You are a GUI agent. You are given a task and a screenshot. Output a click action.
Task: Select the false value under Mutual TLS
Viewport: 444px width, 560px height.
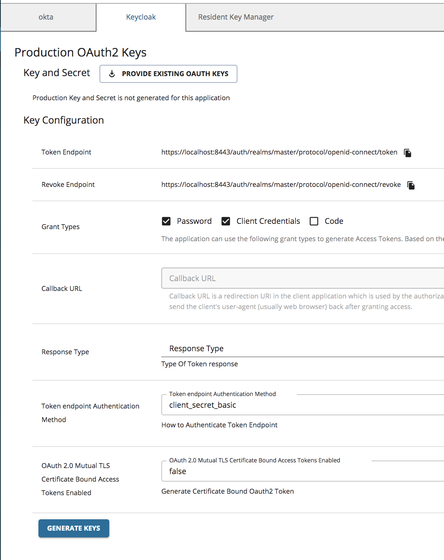click(177, 471)
